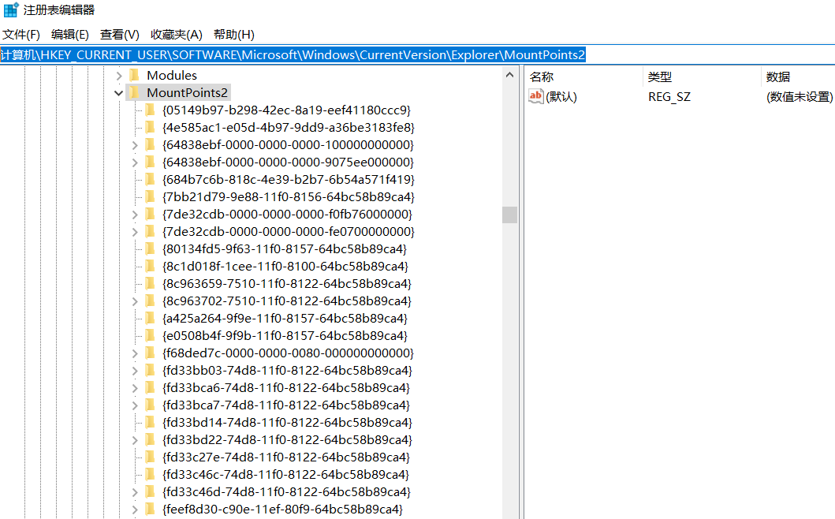The width and height of the screenshot is (835, 519).
Task: Click folder icon of {a425a264-9f9e-11f0-8157-64bc58b89ca4}
Action: pos(150,319)
